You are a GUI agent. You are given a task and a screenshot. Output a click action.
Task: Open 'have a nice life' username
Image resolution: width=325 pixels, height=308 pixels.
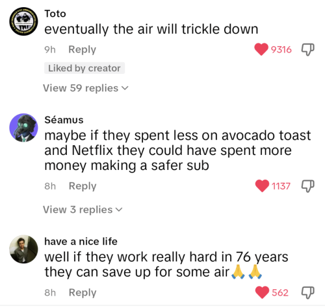tap(81, 241)
